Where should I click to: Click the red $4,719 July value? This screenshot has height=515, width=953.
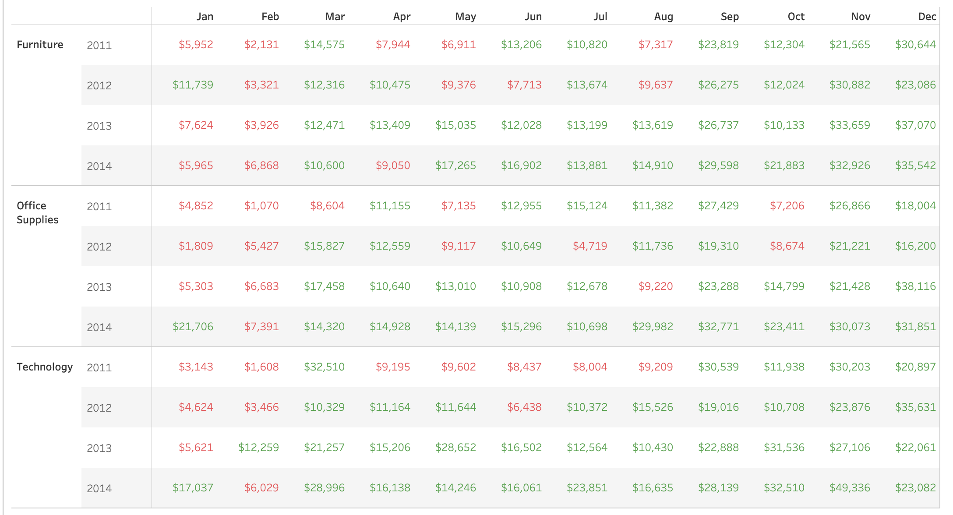[590, 246]
